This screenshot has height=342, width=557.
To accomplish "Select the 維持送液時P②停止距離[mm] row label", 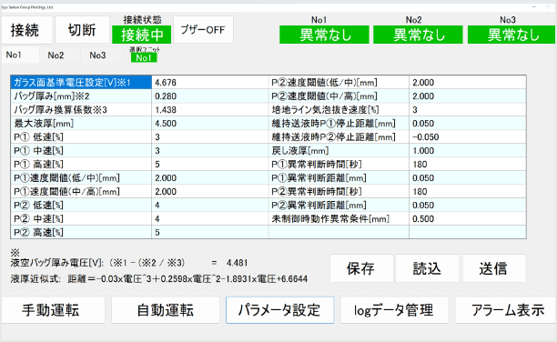I will 339,137.
